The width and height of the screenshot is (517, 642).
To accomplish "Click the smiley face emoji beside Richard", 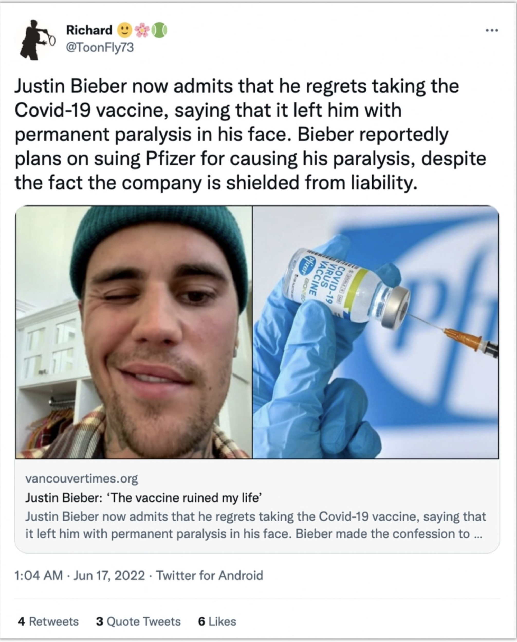I will (x=124, y=30).
